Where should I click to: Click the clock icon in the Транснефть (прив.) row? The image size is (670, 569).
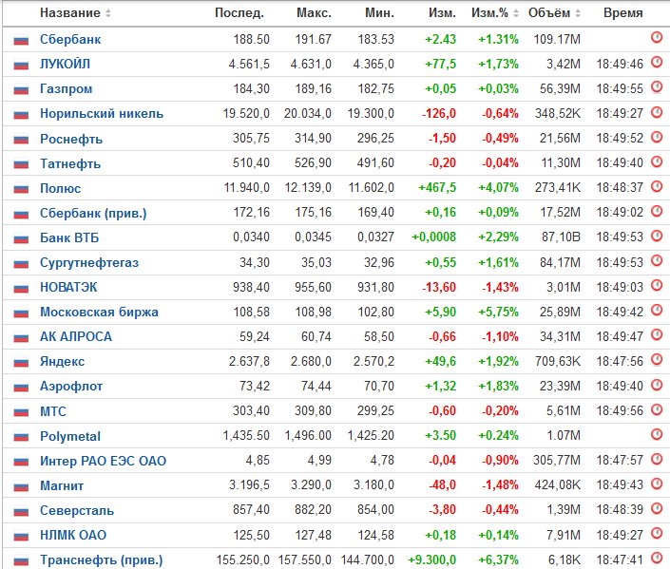(657, 558)
